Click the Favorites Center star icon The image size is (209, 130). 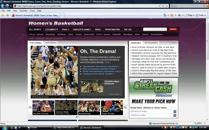tap(3, 15)
